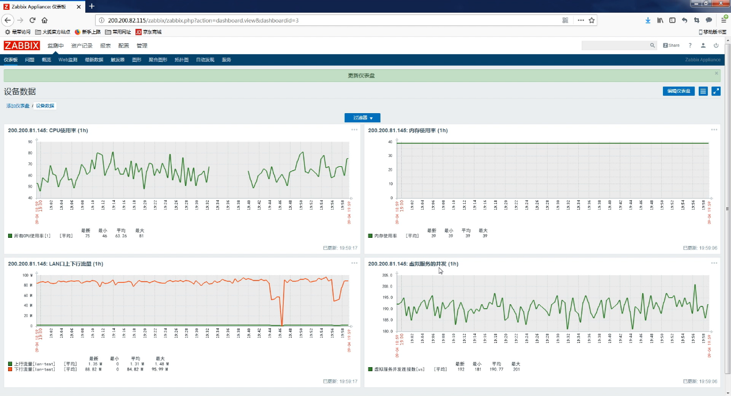Switch to the 触发器 submenu tab
This screenshot has width=731, height=396.
[118, 59]
